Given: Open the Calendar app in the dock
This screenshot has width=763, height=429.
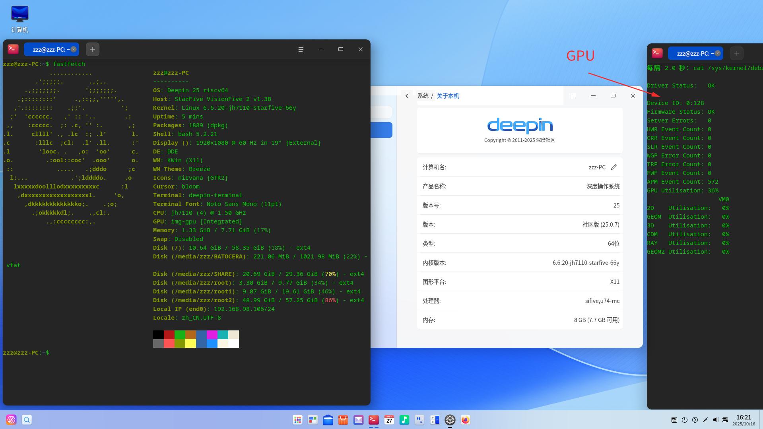Looking at the screenshot, I should (x=389, y=420).
